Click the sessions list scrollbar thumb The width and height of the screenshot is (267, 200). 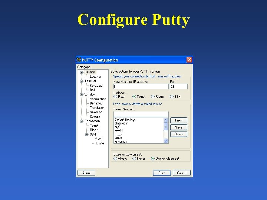[166, 127]
